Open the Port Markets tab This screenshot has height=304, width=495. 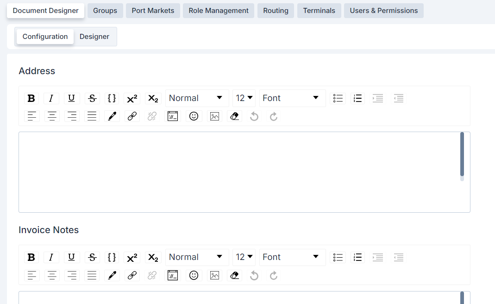click(x=153, y=11)
